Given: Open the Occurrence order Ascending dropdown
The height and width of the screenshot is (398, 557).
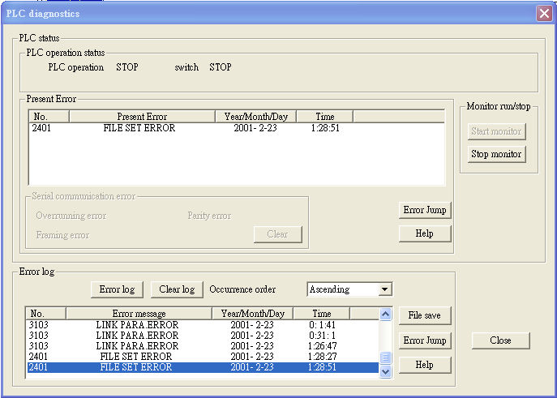Looking at the screenshot, I should pos(385,289).
